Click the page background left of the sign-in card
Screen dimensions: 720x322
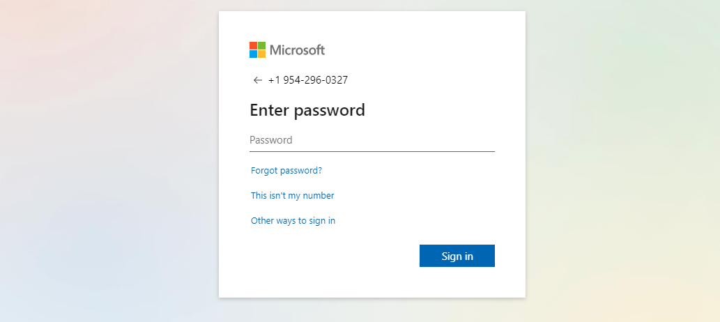105,160
